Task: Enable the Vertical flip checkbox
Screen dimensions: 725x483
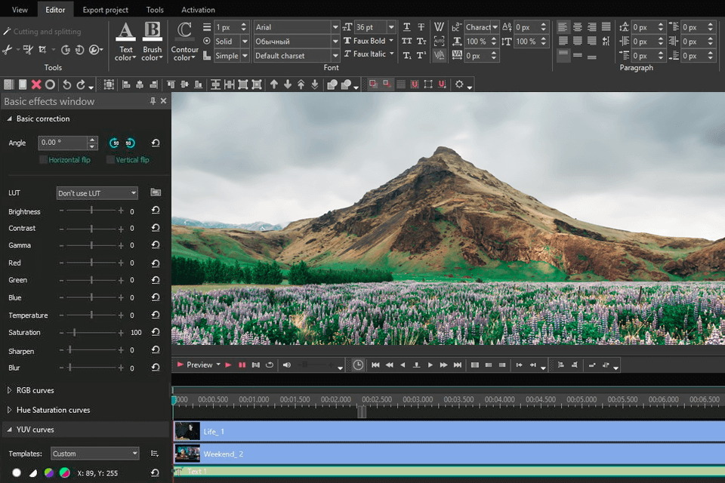Action: coord(110,160)
